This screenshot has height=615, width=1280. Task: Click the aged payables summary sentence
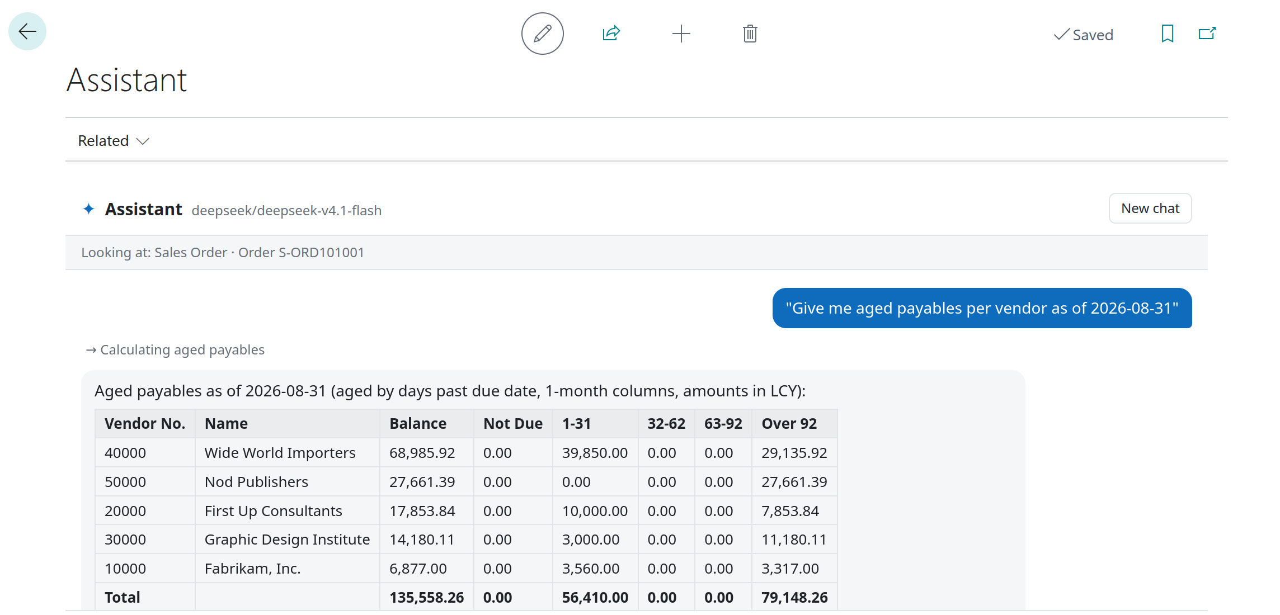(x=450, y=390)
